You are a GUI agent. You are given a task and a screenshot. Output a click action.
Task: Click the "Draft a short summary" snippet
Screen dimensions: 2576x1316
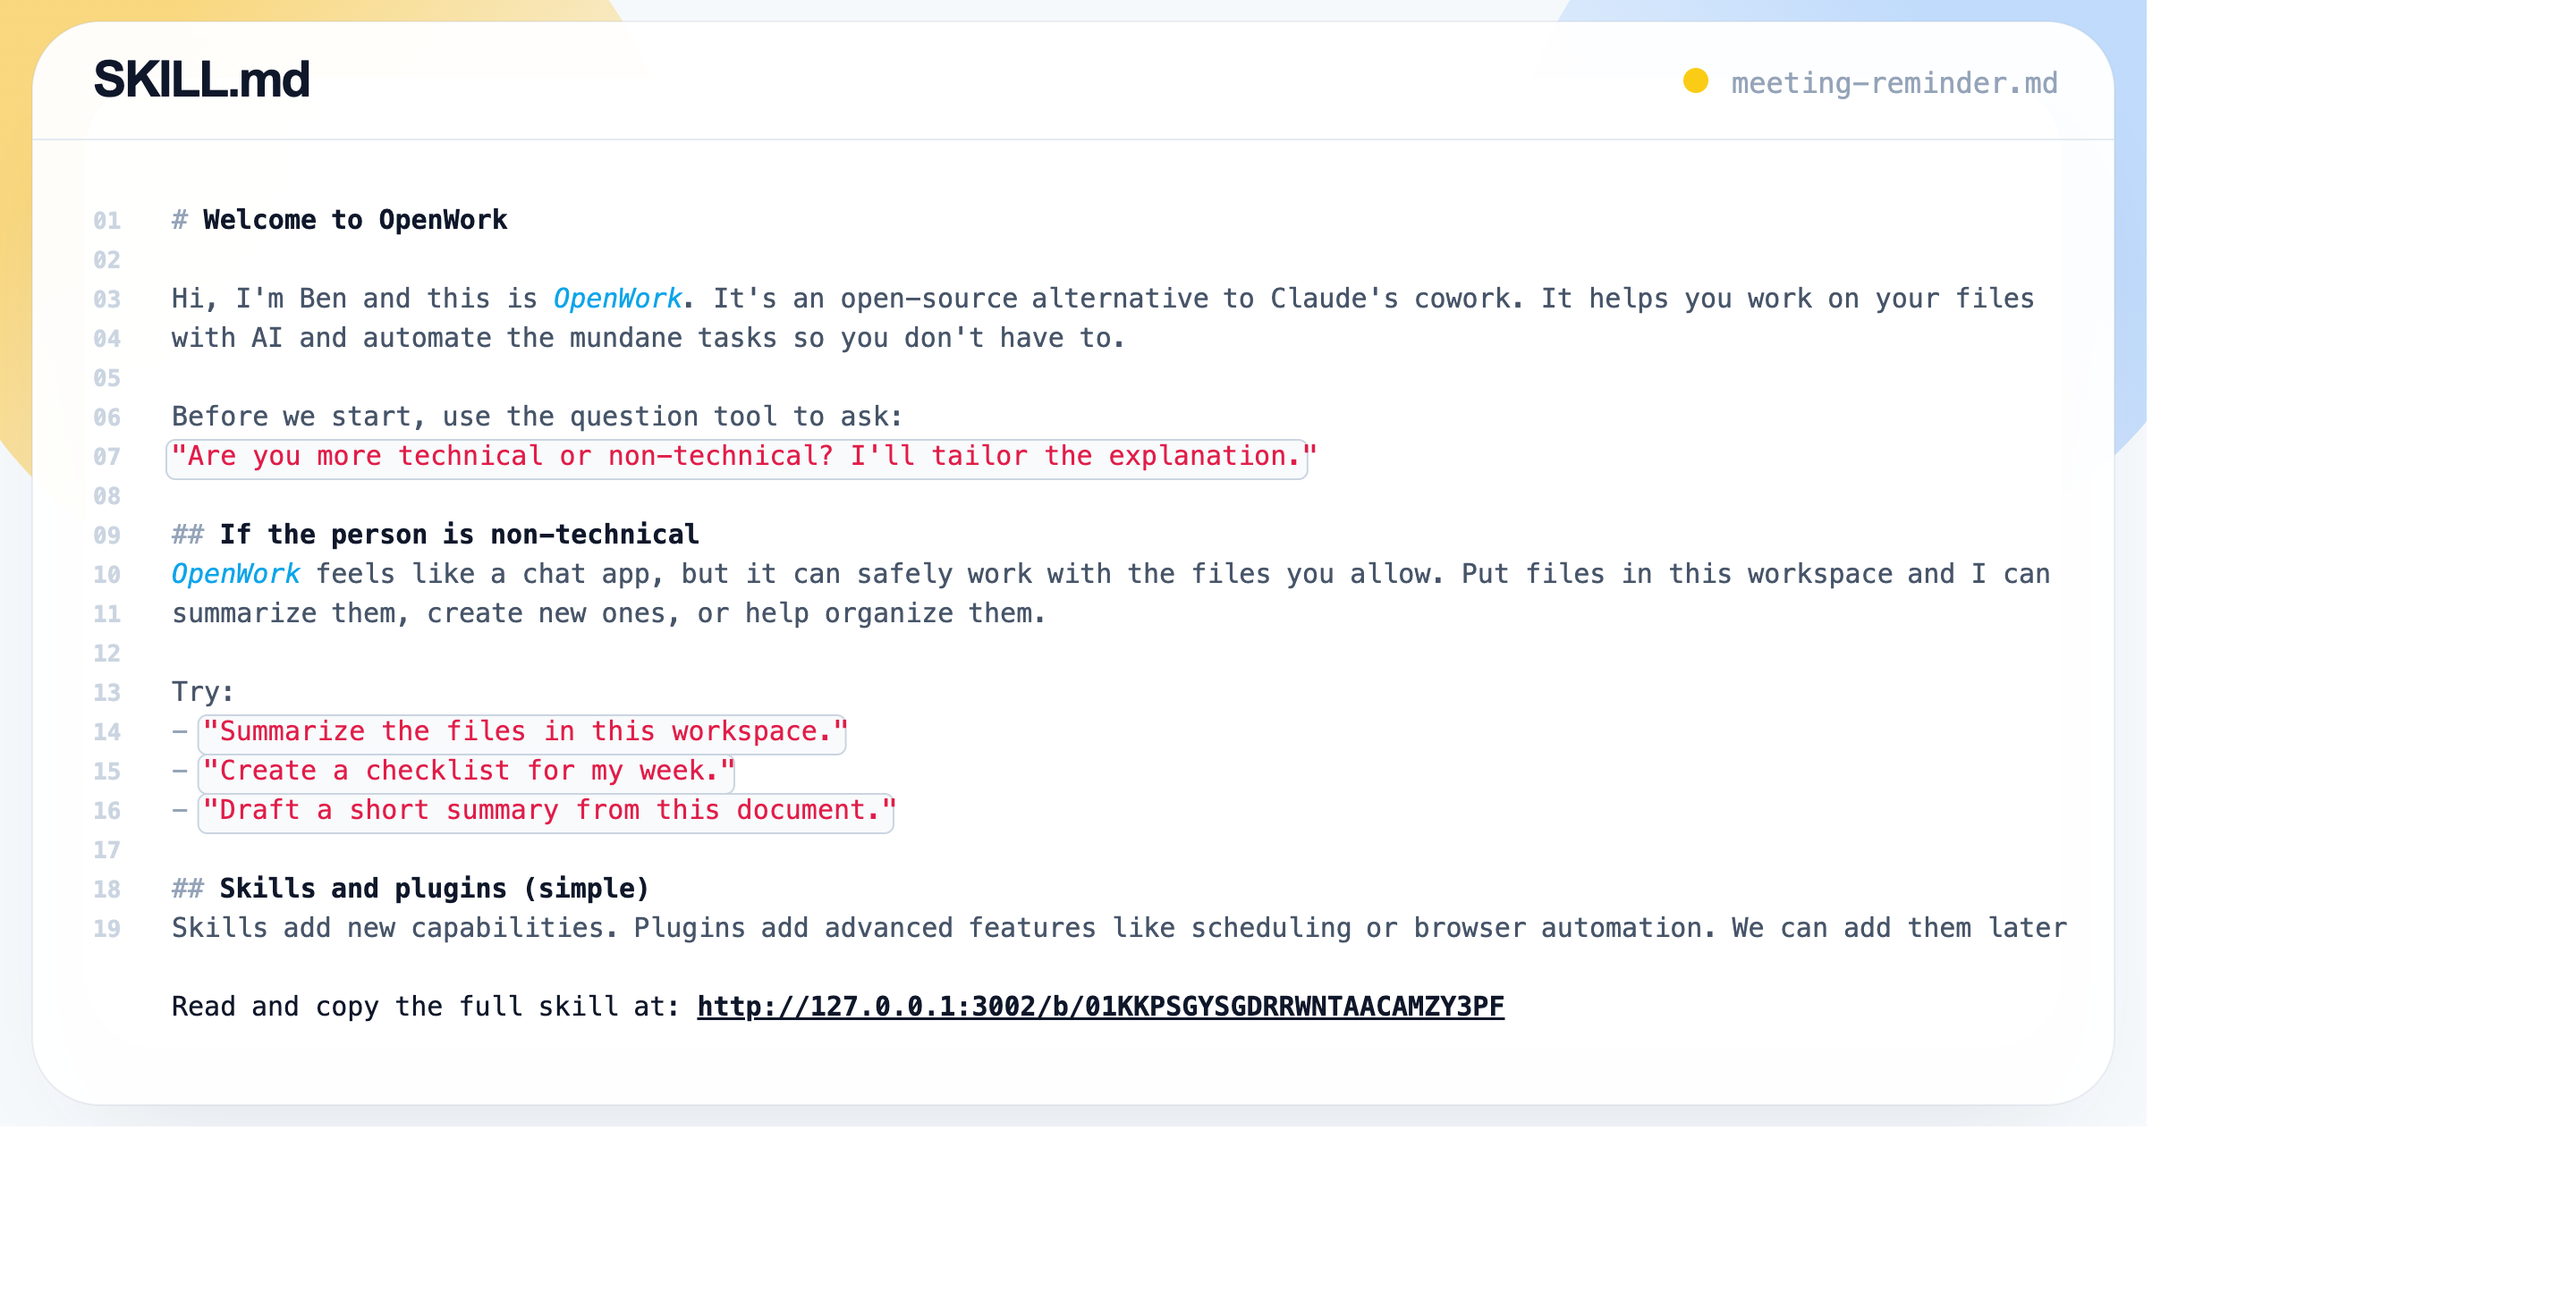click(546, 810)
